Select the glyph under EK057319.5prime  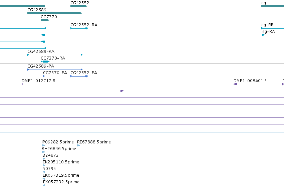44,179
